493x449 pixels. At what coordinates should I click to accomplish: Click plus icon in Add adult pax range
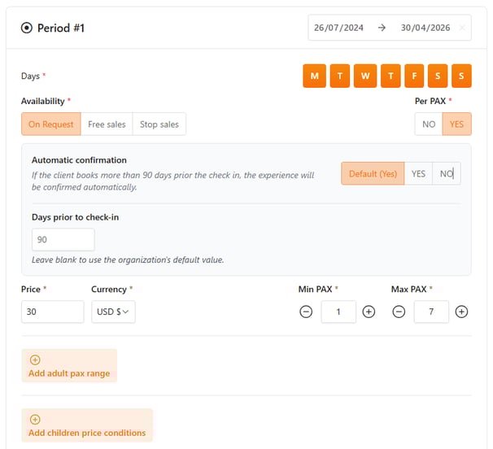tap(35, 360)
